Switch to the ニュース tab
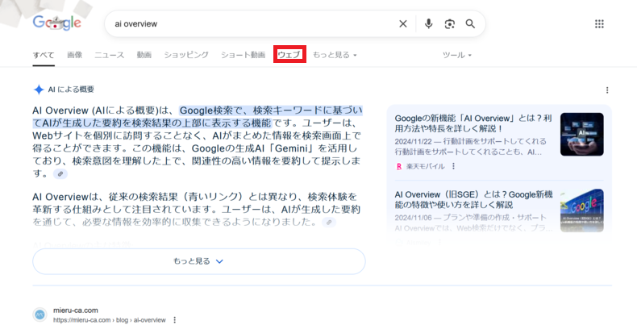The width and height of the screenshot is (637, 325). [110, 55]
